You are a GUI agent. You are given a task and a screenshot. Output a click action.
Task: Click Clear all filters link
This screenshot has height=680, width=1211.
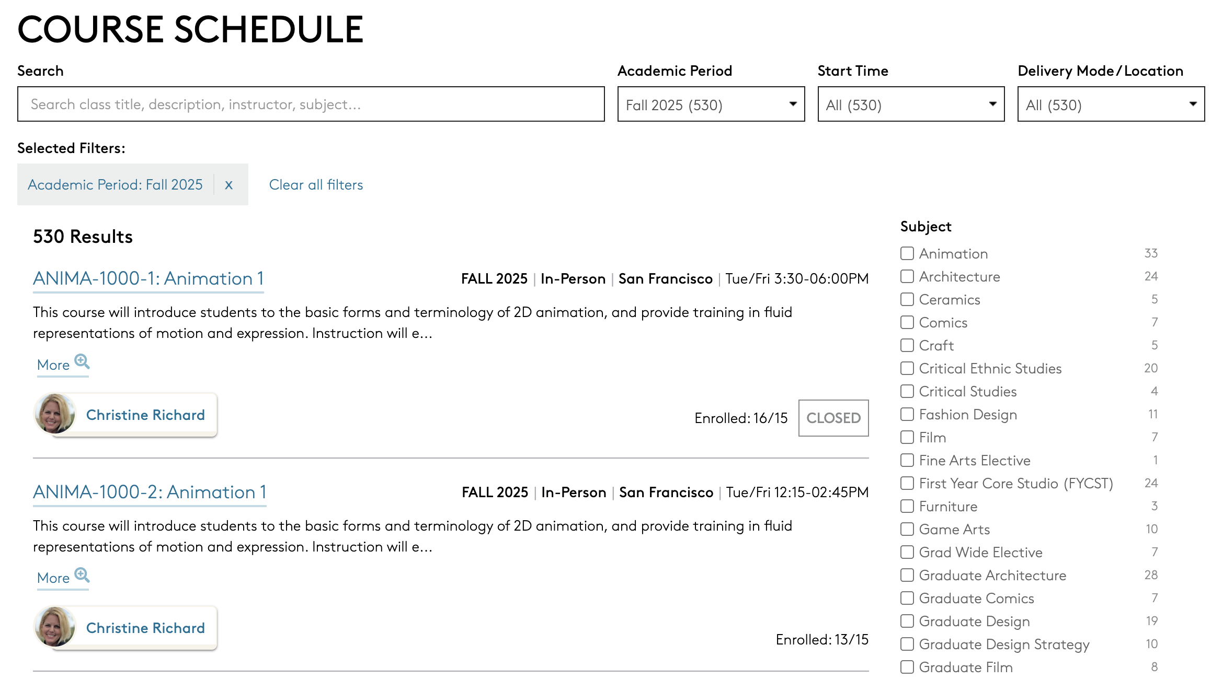(316, 185)
